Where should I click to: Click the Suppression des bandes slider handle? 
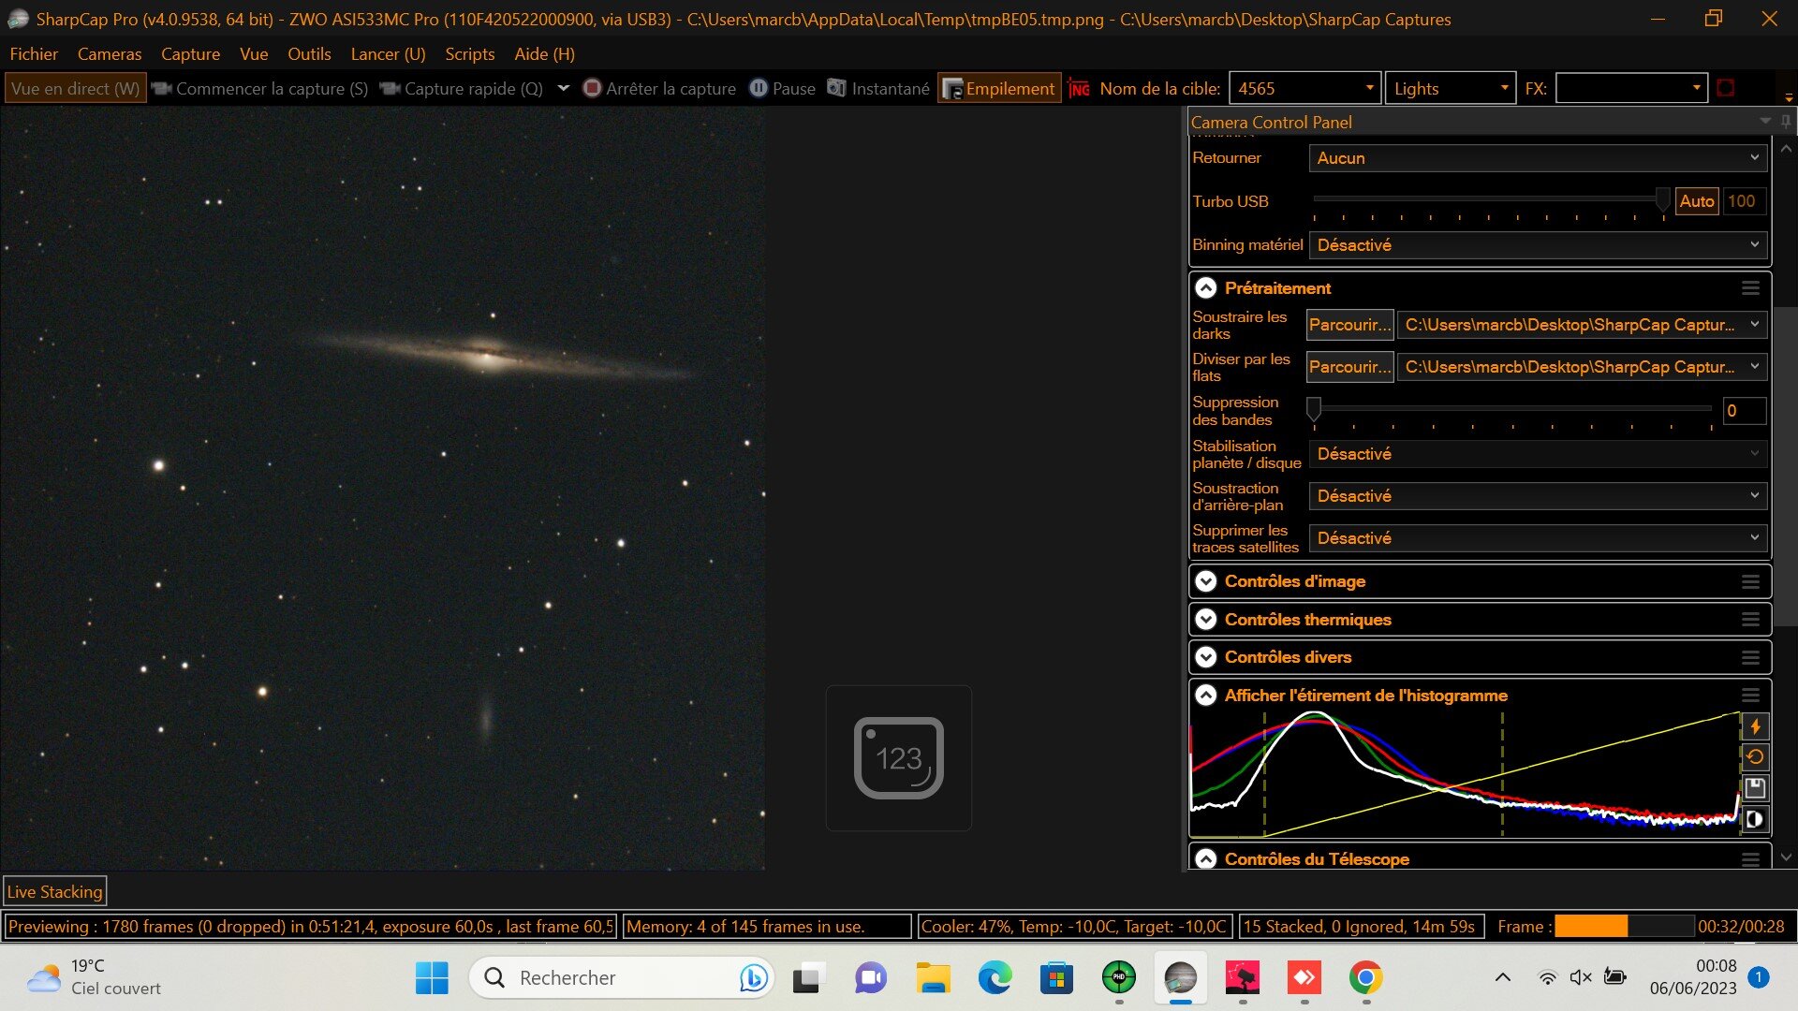(x=1314, y=408)
